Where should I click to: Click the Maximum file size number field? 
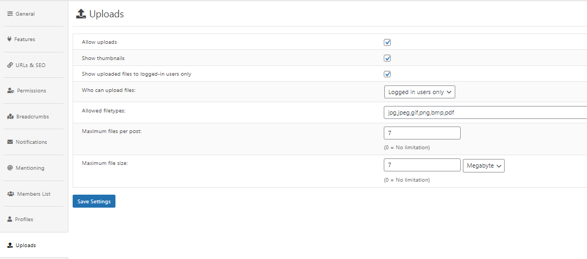[422, 165]
